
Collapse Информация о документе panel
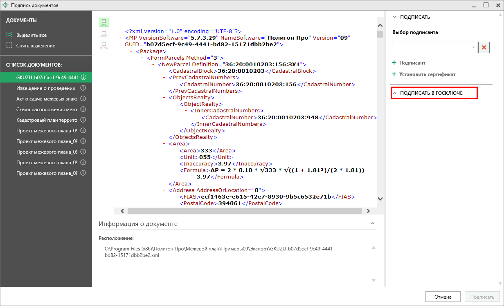(372, 223)
